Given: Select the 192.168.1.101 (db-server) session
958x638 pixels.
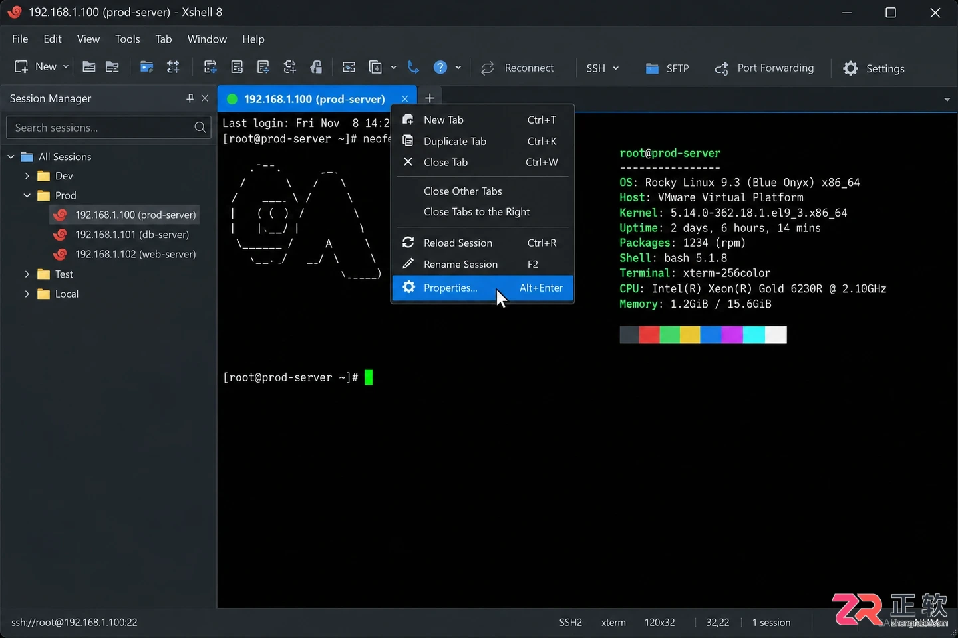Looking at the screenshot, I should (x=132, y=235).
